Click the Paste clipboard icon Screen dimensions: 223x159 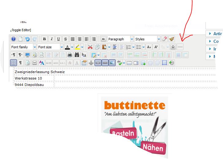coord(104,47)
